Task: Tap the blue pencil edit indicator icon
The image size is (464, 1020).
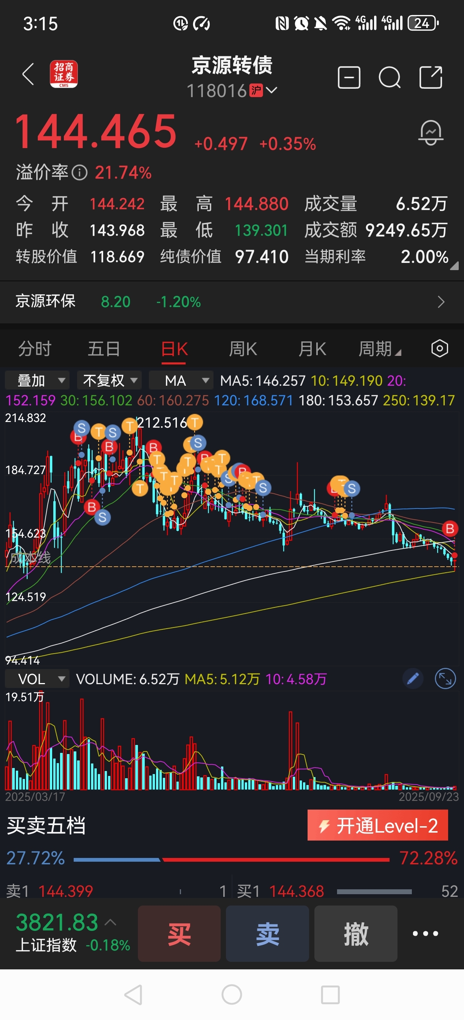Action: [x=413, y=679]
